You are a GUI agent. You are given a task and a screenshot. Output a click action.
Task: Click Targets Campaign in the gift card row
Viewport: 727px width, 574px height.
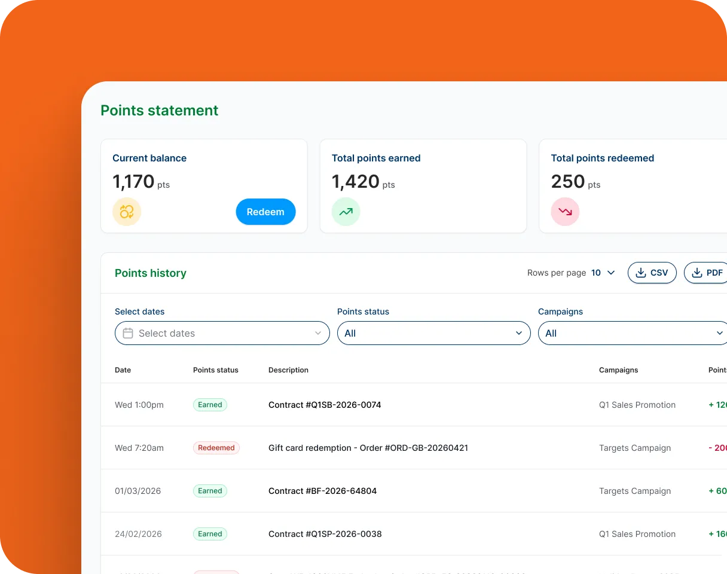coord(635,448)
